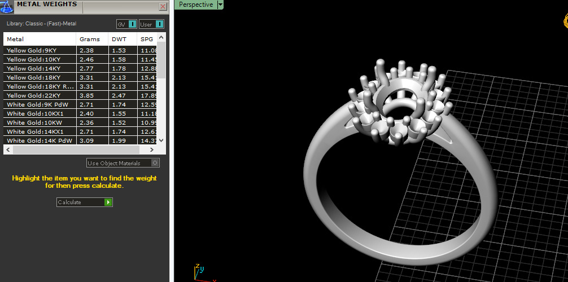Click the table scroll down arrow
The image size is (568, 282).
[x=161, y=140]
